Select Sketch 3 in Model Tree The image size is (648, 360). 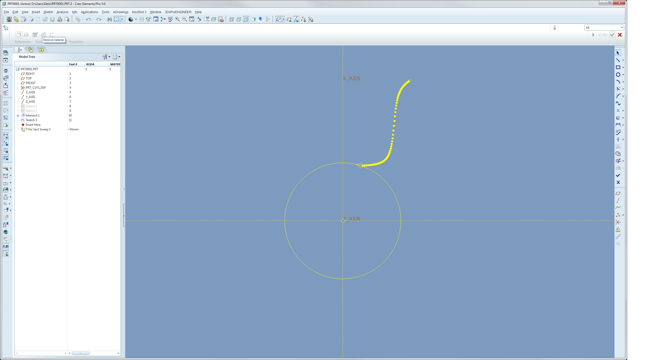(31, 120)
